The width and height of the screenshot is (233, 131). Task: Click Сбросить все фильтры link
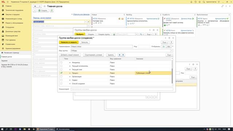point(81,15)
